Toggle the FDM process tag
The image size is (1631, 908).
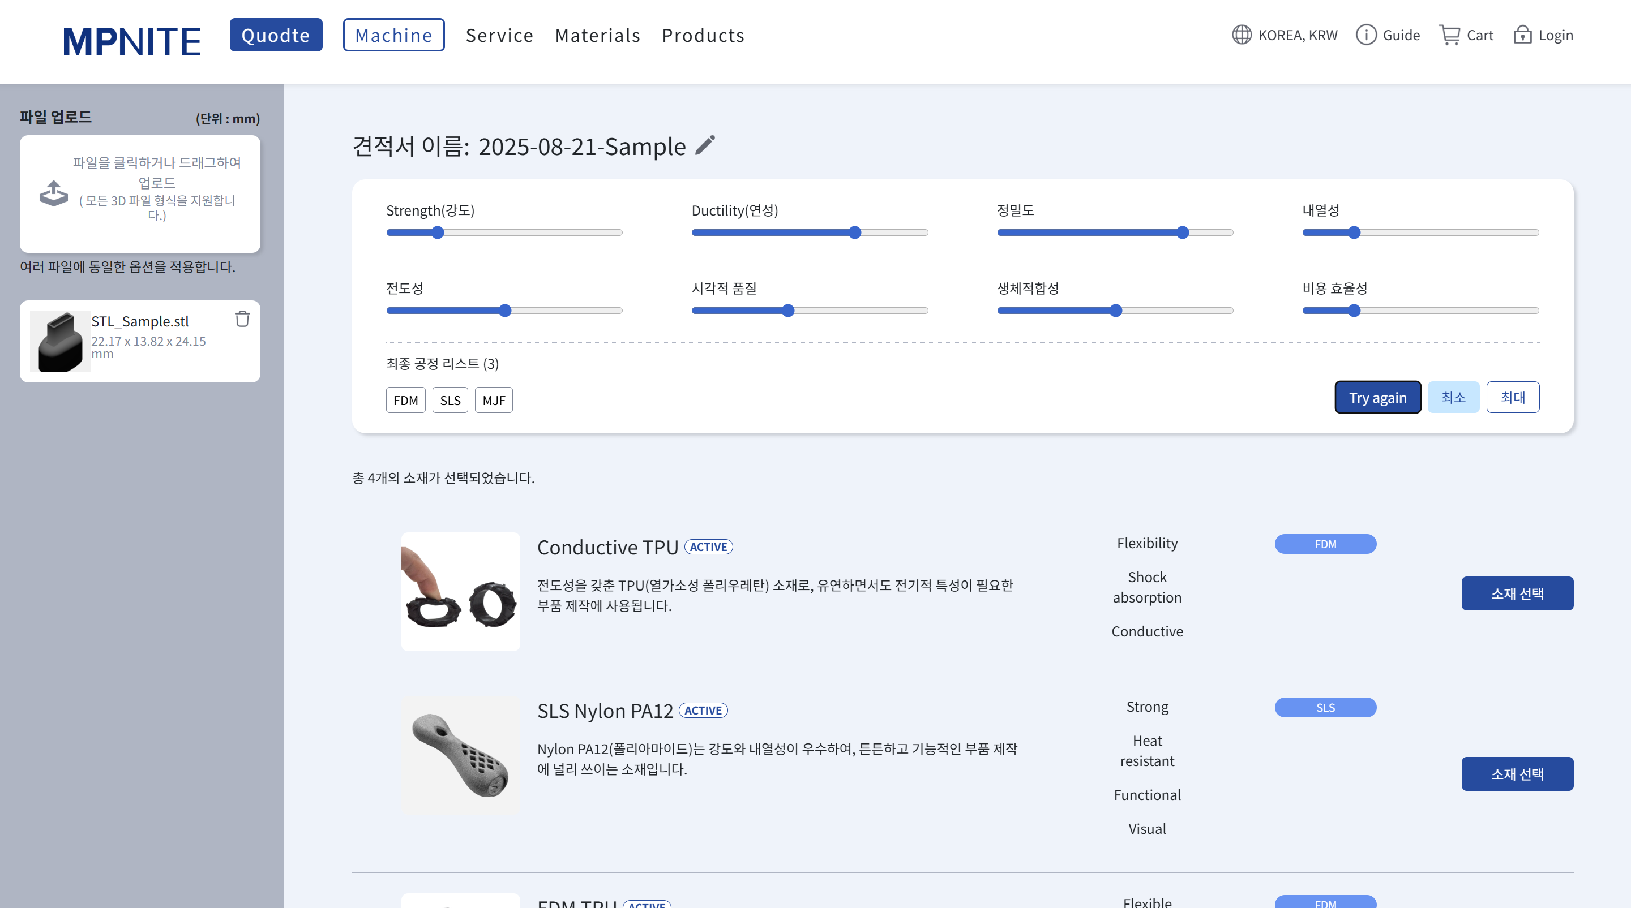[405, 400]
